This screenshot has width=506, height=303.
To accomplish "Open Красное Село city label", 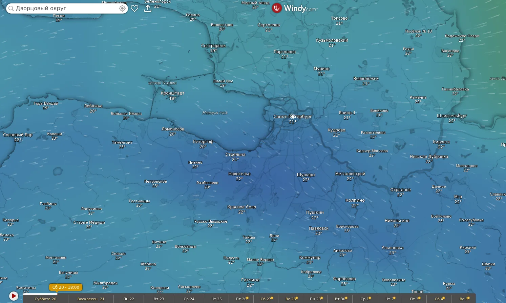I will tap(241, 207).
